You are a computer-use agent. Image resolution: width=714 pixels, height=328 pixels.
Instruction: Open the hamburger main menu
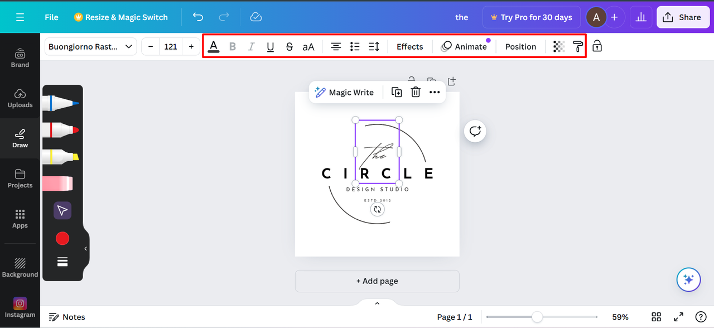20,17
